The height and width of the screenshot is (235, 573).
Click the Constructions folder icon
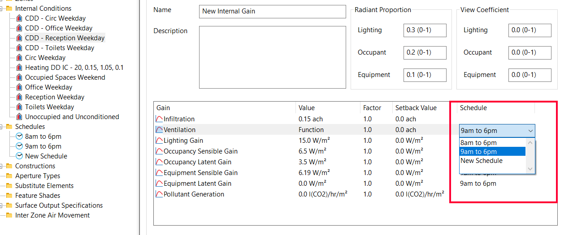pyautogui.click(x=9, y=166)
